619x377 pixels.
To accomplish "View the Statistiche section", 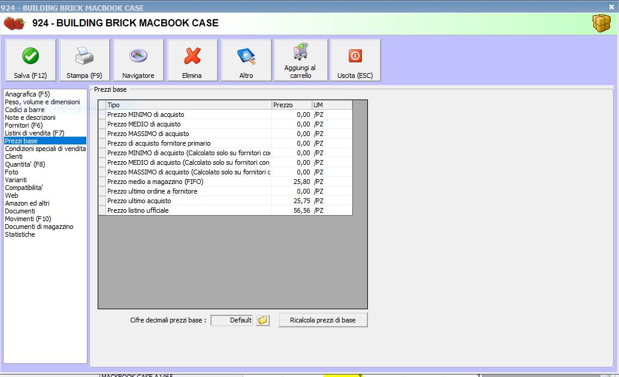I will click(20, 234).
